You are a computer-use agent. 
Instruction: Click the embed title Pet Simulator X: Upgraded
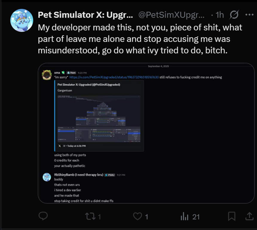click(x=88, y=85)
